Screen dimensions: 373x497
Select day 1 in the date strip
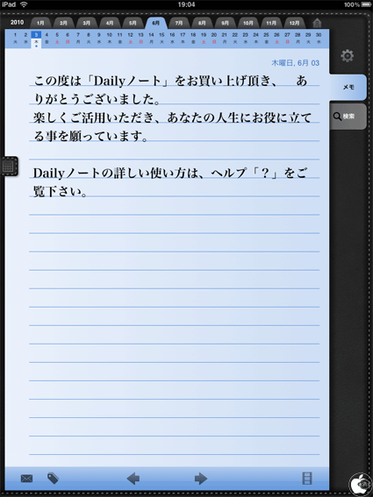[15, 38]
